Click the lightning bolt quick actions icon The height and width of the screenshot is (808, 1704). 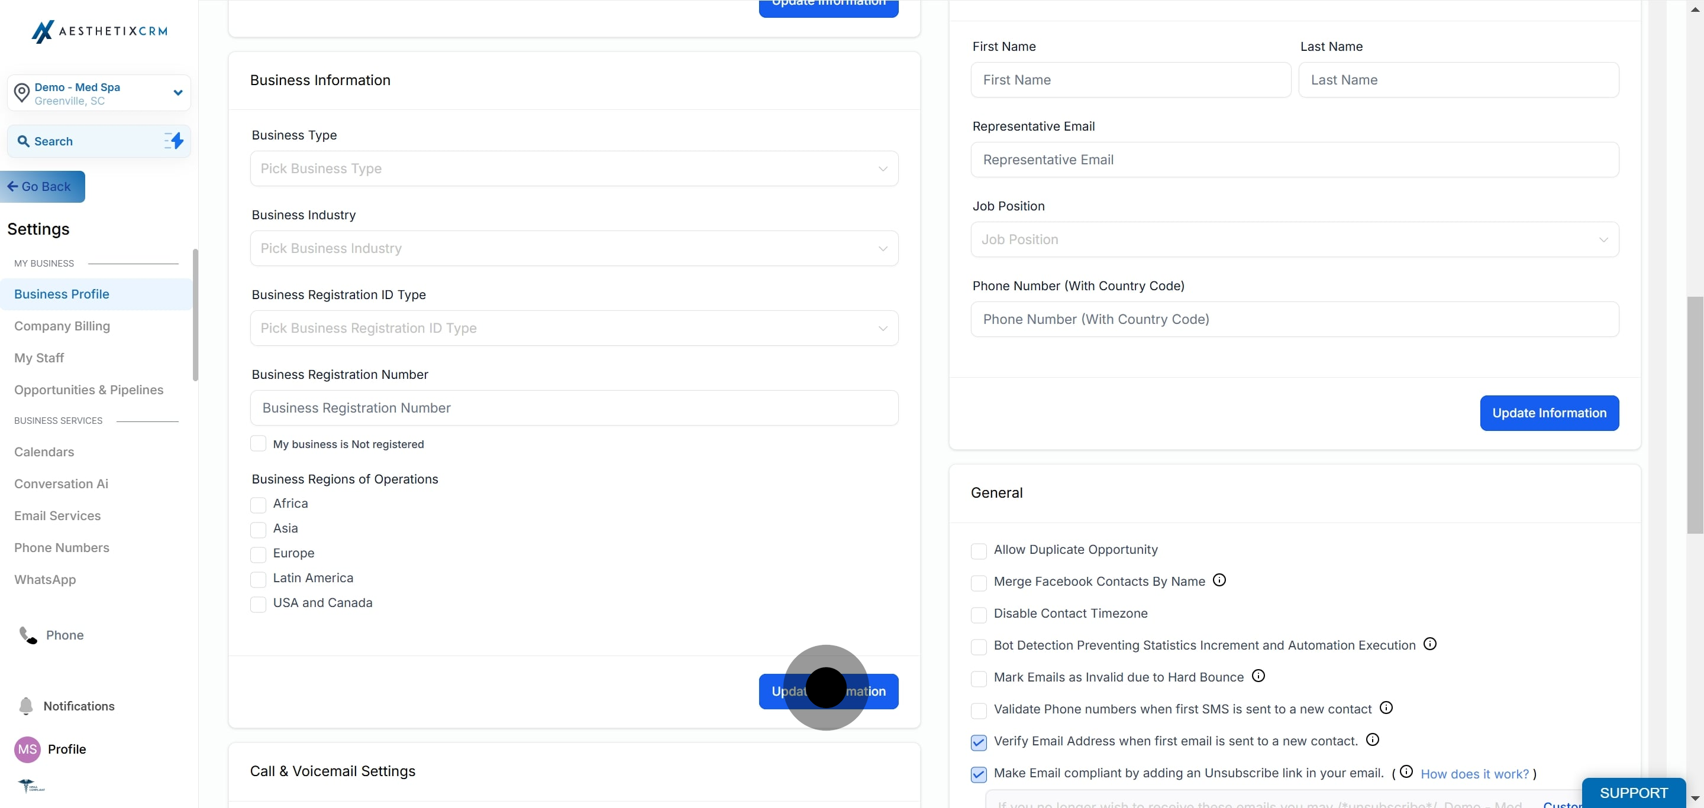[x=175, y=141]
